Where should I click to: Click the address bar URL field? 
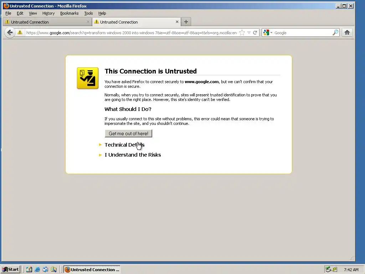pyautogui.click(x=132, y=32)
